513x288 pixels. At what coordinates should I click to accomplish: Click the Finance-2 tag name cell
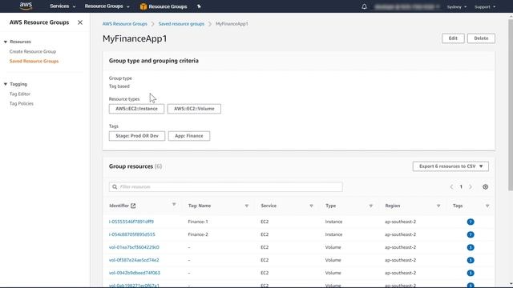point(198,234)
